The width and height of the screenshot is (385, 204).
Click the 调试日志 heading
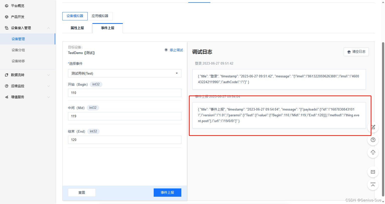coord(202,52)
